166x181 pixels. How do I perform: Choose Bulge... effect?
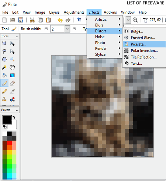point(144,31)
